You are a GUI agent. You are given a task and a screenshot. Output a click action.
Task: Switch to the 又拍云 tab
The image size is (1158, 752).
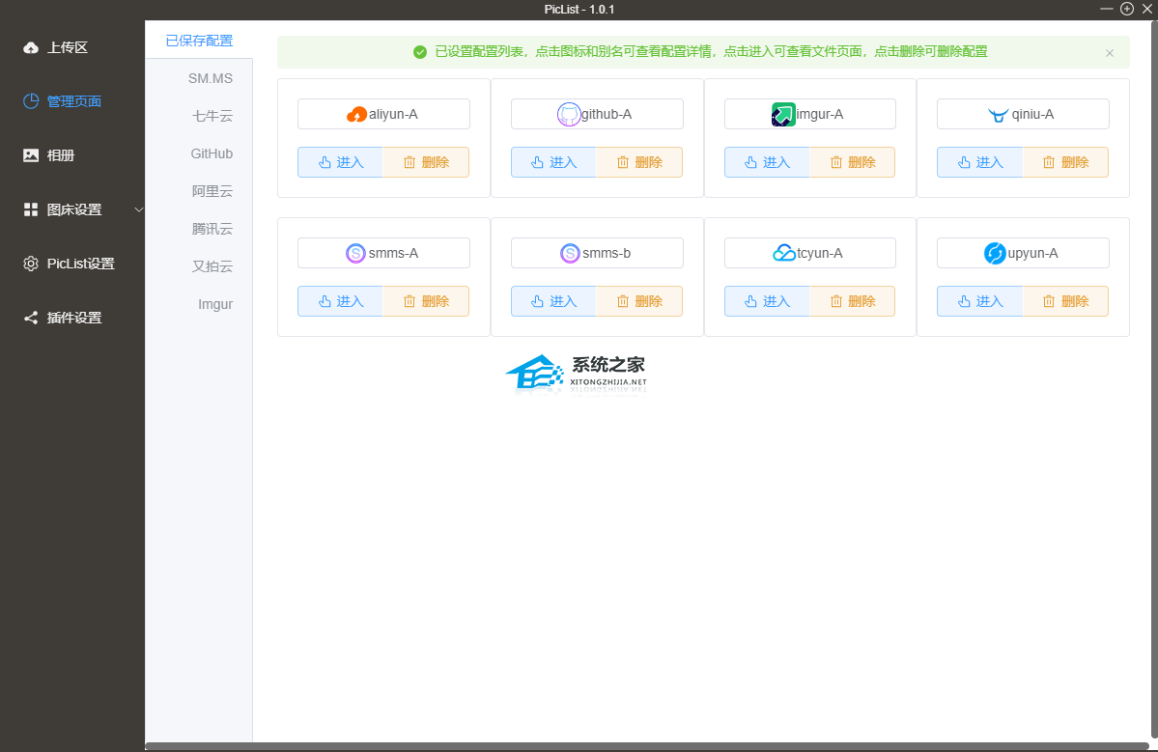tap(212, 266)
